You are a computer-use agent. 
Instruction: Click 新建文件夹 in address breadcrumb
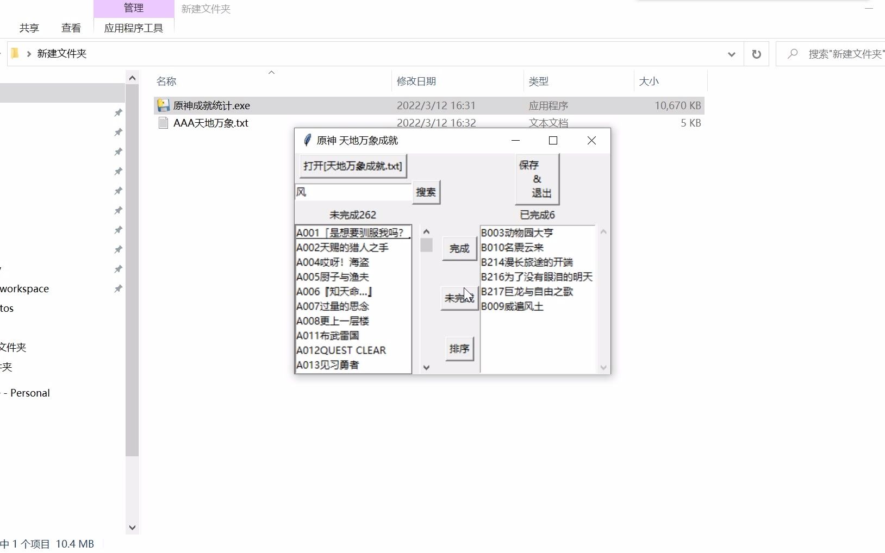(62, 53)
